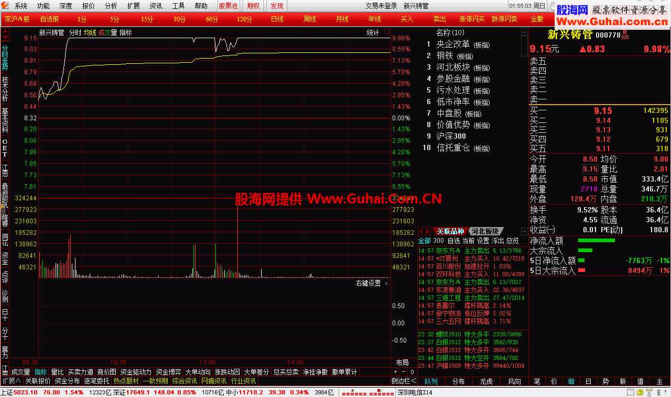
Task: Switch to the 资金驱动力 indicator tab
Action: pos(136,372)
